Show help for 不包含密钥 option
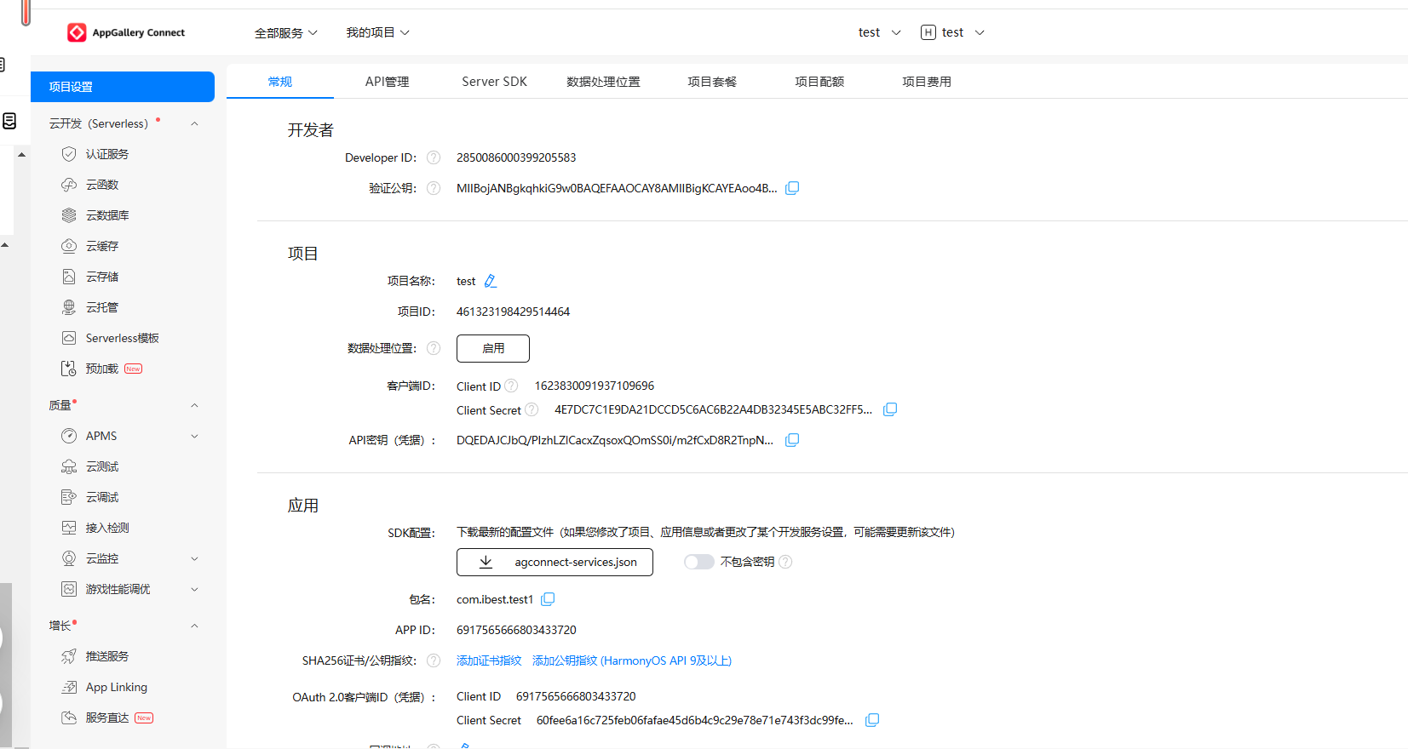 click(785, 562)
